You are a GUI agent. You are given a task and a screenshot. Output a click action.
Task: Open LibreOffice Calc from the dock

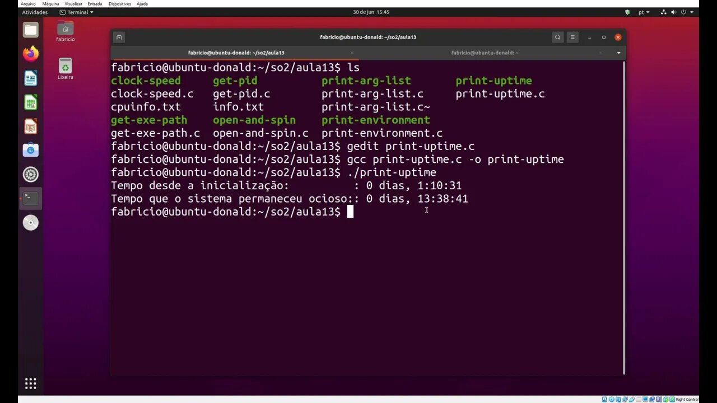coord(31,102)
